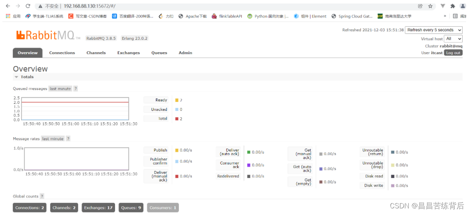Screen dimensions: 470x213
Task: Click the Message rates help question mark
Action: (x=68, y=139)
